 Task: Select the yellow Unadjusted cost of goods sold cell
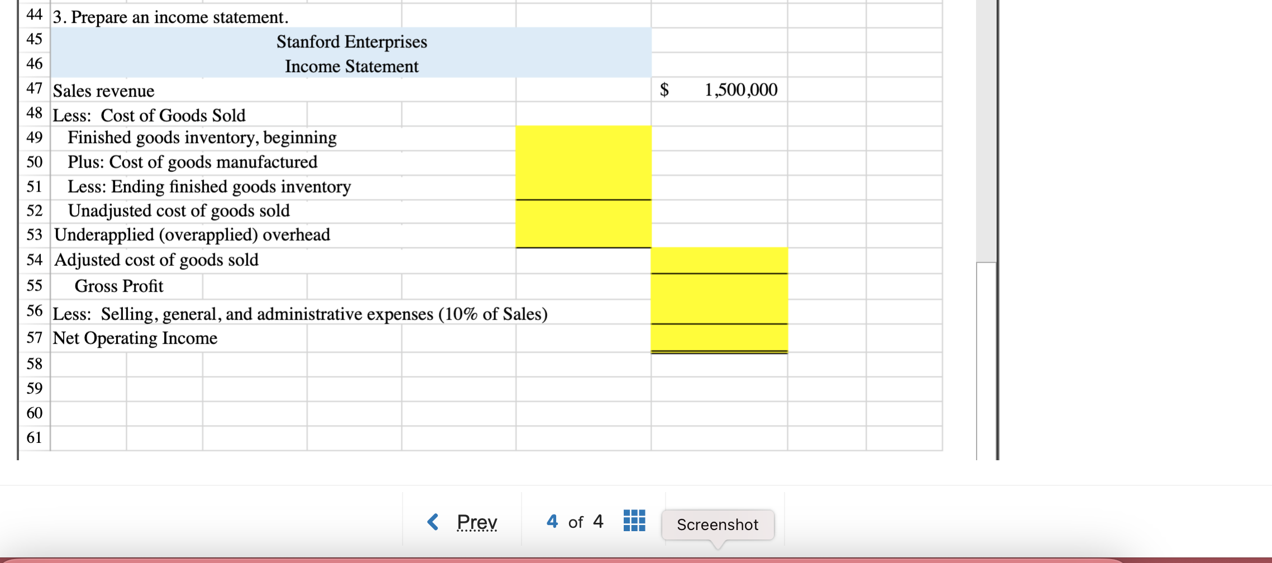[x=584, y=211]
